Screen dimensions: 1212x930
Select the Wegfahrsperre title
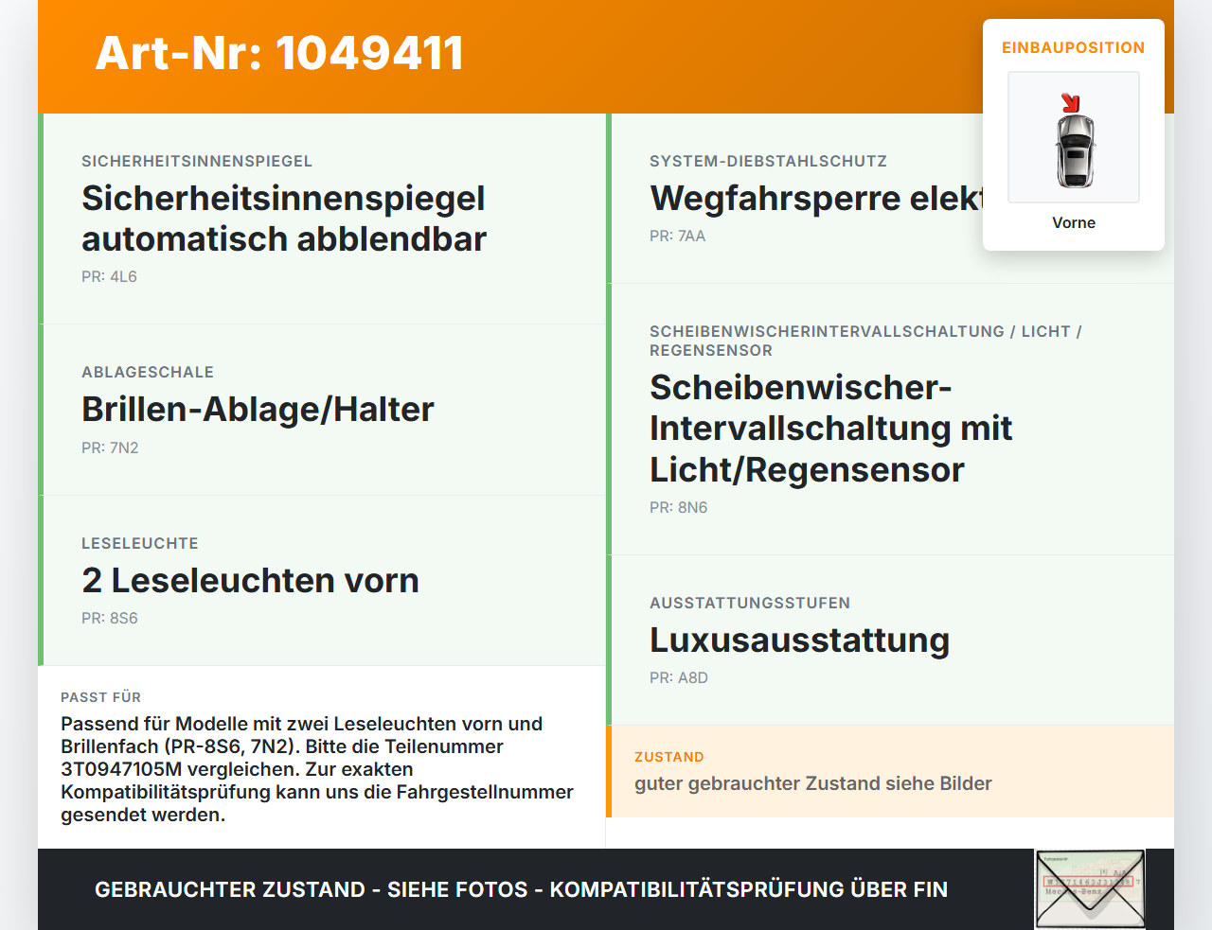pos(816,199)
